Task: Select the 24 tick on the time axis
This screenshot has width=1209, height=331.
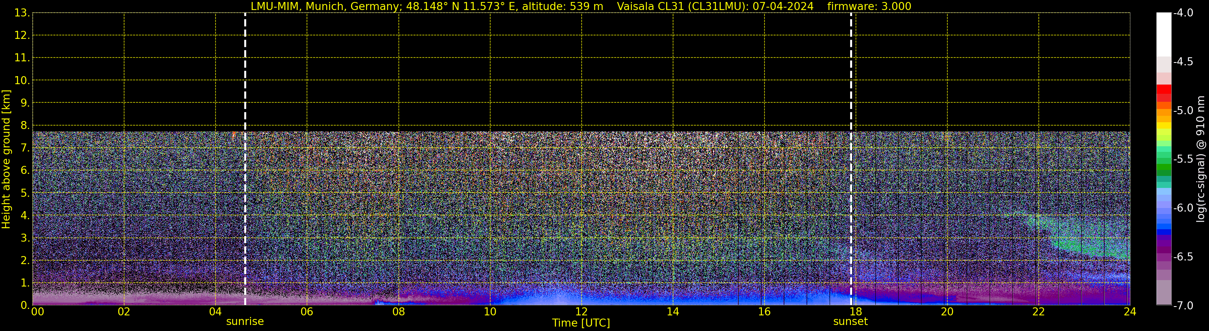Action: 1130,312
